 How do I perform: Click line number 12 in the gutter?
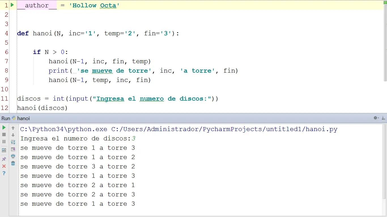(5, 108)
